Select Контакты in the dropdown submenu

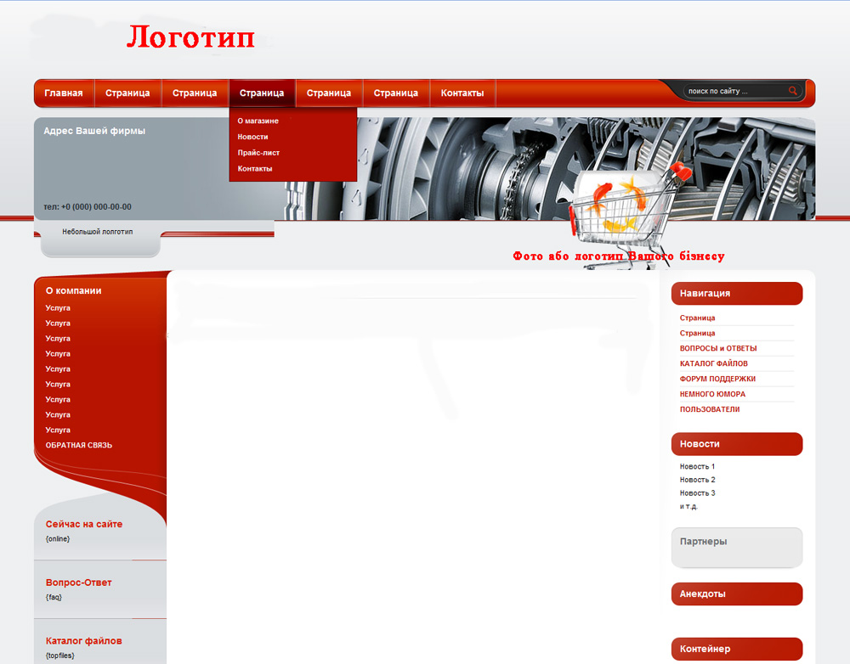point(255,168)
